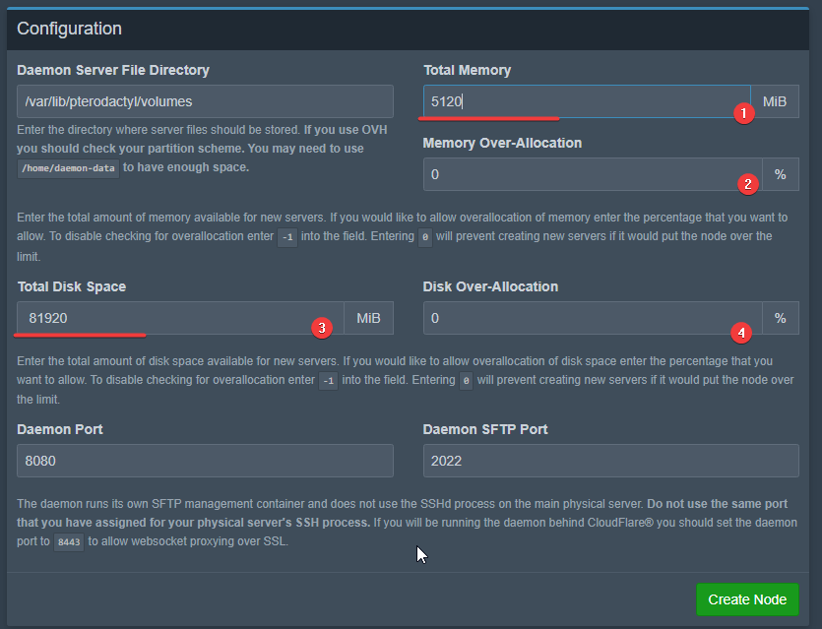Image resolution: width=822 pixels, height=629 pixels.
Task: Click the red annotation badge numbered 1
Action: pyautogui.click(x=744, y=113)
